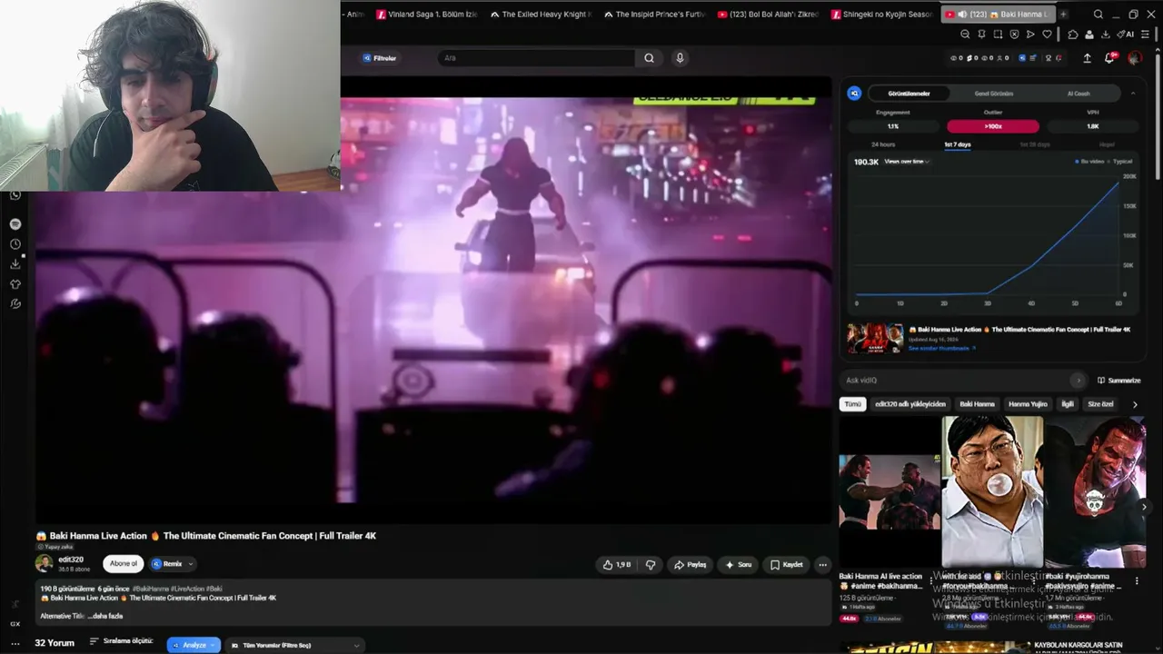Open the video actions three-dot menu

(x=822, y=565)
